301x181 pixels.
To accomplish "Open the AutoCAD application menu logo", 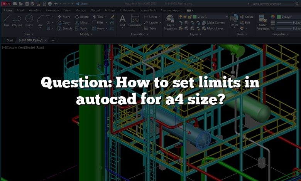I will 6,3.
